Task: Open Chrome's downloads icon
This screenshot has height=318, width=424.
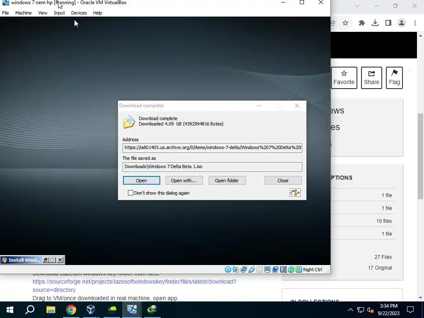Action: coord(375,23)
